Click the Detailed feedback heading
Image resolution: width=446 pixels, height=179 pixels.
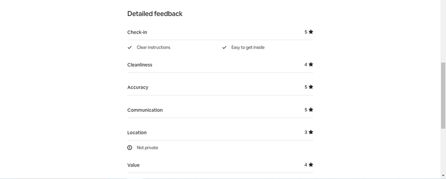(155, 14)
